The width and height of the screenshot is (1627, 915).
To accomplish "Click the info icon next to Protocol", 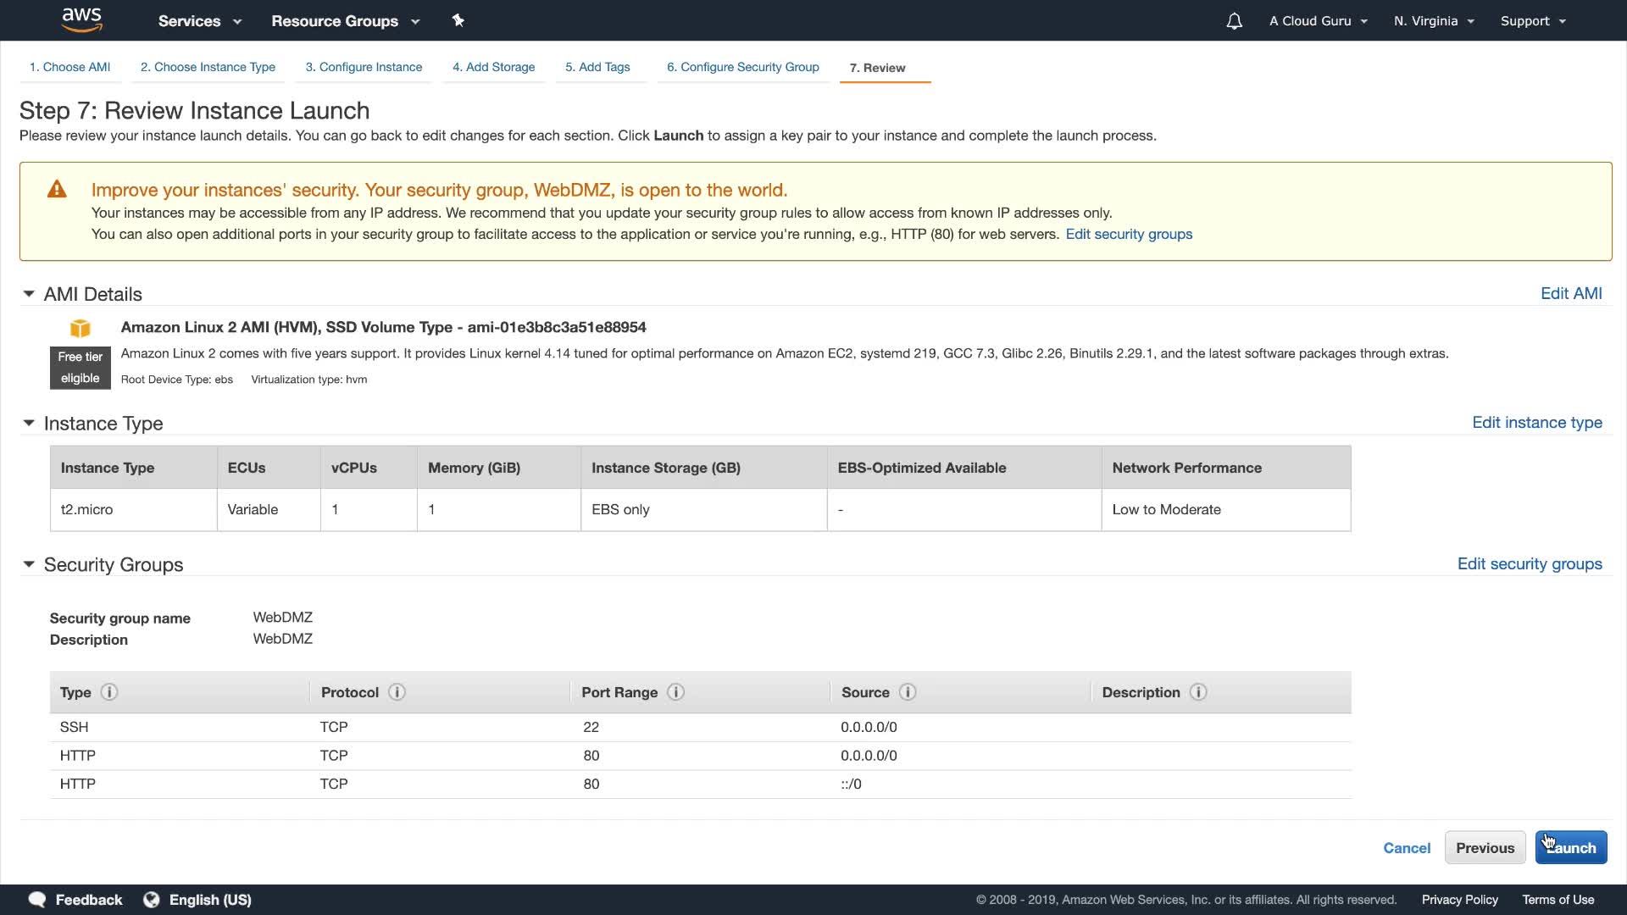I will (397, 692).
